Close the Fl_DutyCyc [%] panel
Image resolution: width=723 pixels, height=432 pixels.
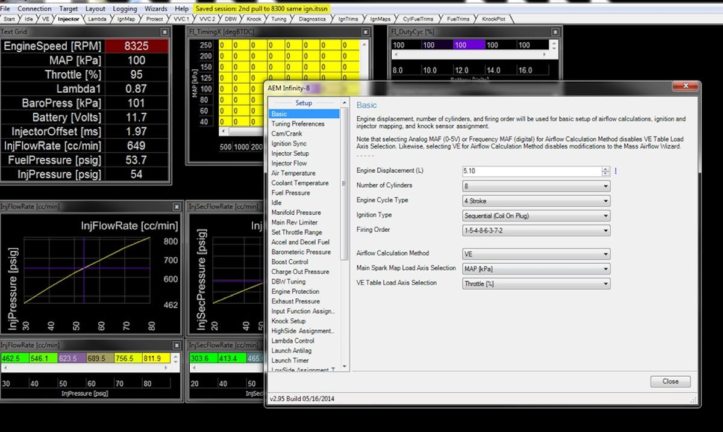pyautogui.click(x=556, y=32)
